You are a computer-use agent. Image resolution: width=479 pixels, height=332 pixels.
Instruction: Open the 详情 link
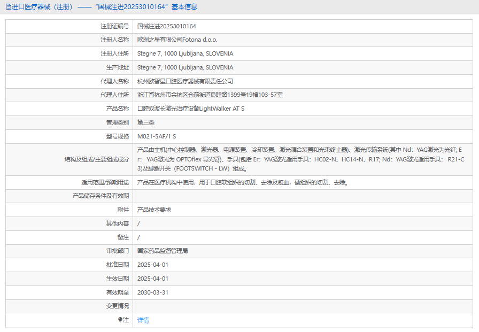(x=143, y=320)
